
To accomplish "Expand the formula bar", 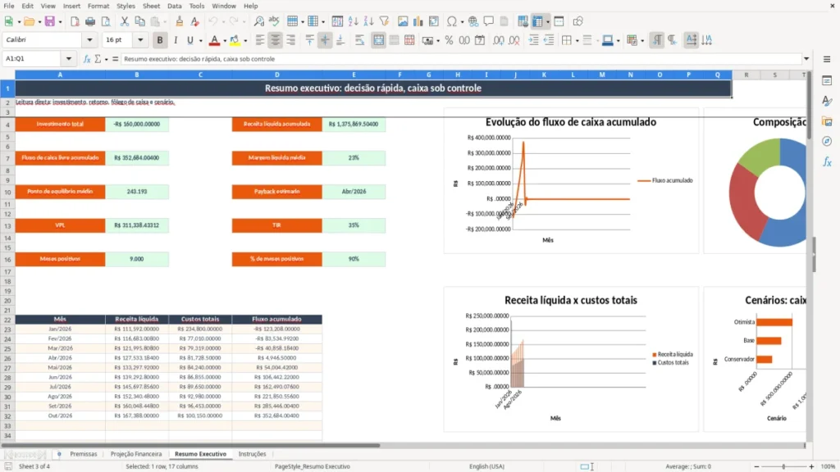I will [806, 59].
